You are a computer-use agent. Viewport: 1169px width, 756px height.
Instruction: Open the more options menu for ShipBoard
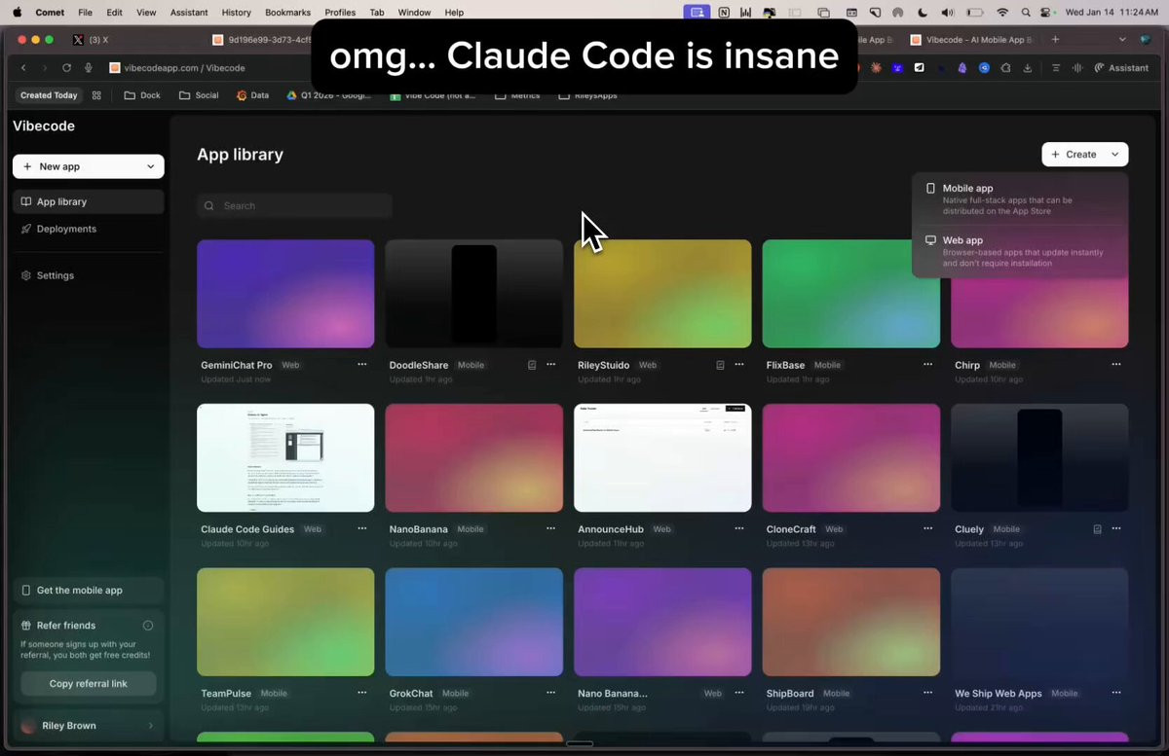pos(927,694)
